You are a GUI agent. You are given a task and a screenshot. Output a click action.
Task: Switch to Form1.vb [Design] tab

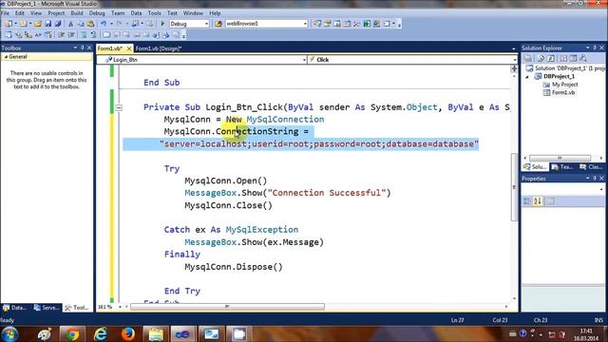tap(159, 48)
